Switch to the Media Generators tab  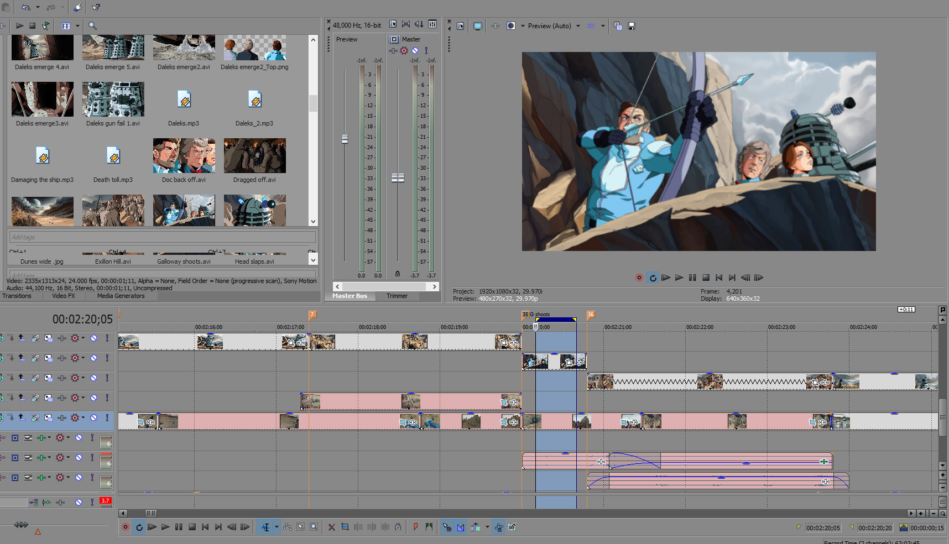(x=121, y=296)
